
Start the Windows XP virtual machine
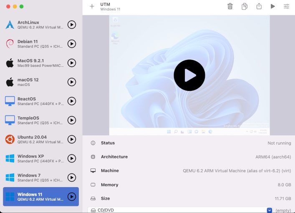pos(72,158)
